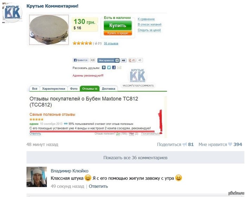The width and height of the screenshot is (246, 197).
Task: Click the green Купить button
Action: (x=118, y=25)
